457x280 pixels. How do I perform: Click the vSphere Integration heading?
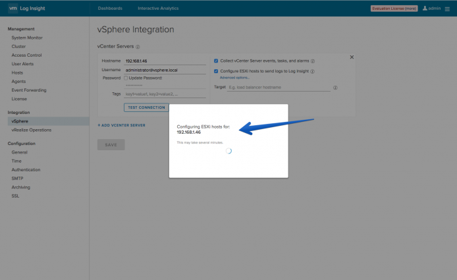tap(136, 30)
